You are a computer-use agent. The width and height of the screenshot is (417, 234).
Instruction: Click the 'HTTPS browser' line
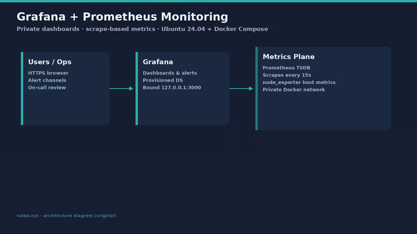point(48,73)
